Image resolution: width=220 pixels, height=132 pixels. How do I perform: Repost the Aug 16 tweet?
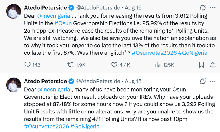click(71, 65)
